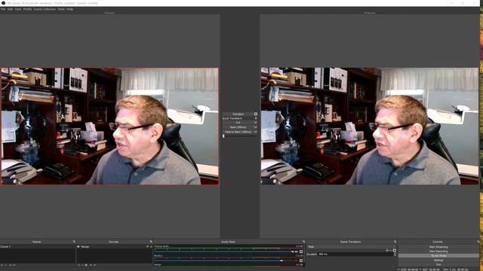Expand the Fade to Black dropdown arrow
The width and height of the screenshot is (483, 271).
coord(256,132)
